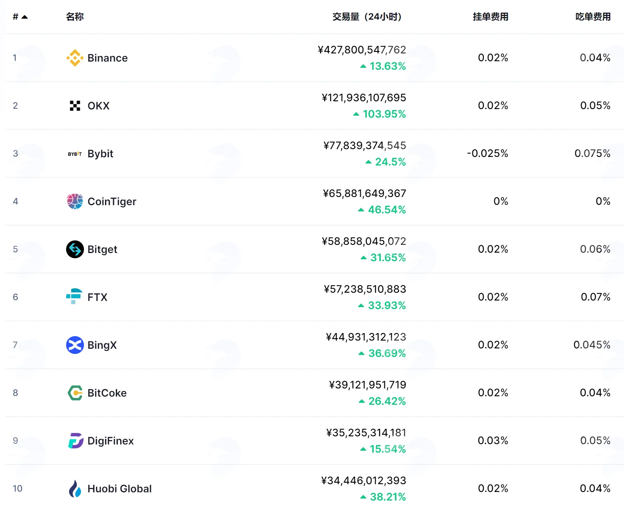Click the DigiFinex logo icon
The width and height of the screenshot is (624, 512).
(x=75, y=441)
